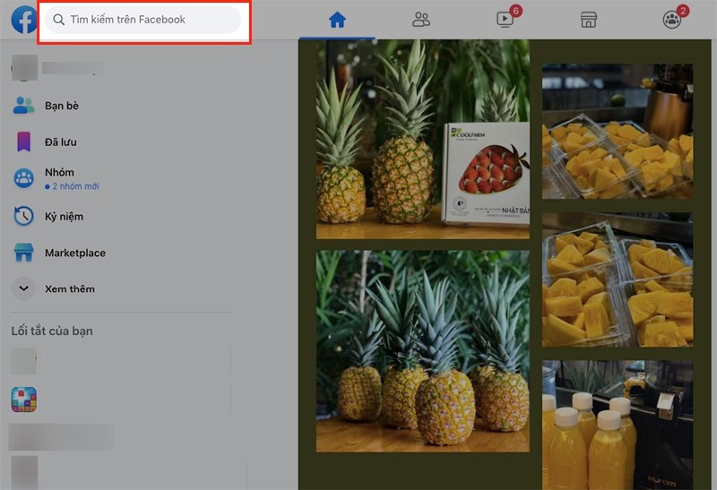Click the magnifier icon in search box
The image size is (717, 490).
tap(59, 20)
